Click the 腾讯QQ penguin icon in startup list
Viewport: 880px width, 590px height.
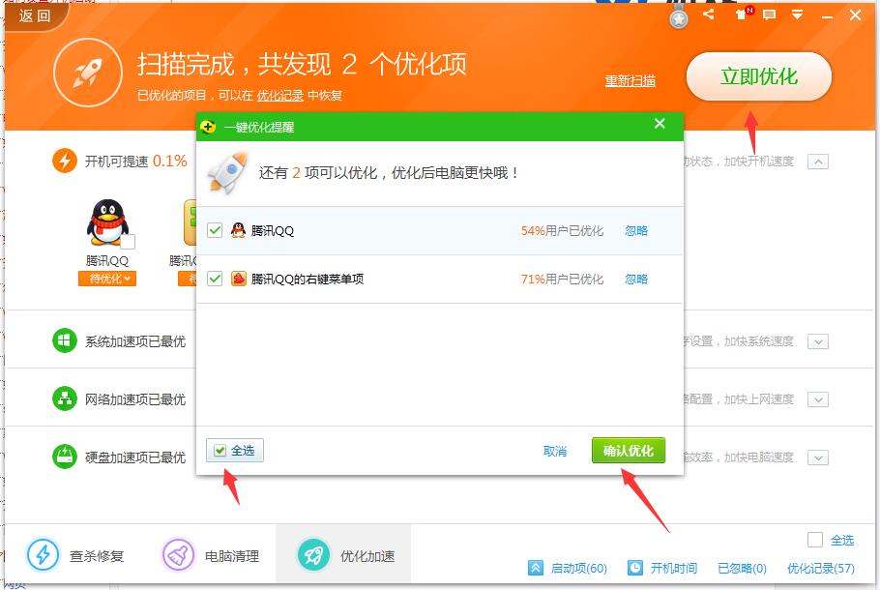tap(106, 222)
